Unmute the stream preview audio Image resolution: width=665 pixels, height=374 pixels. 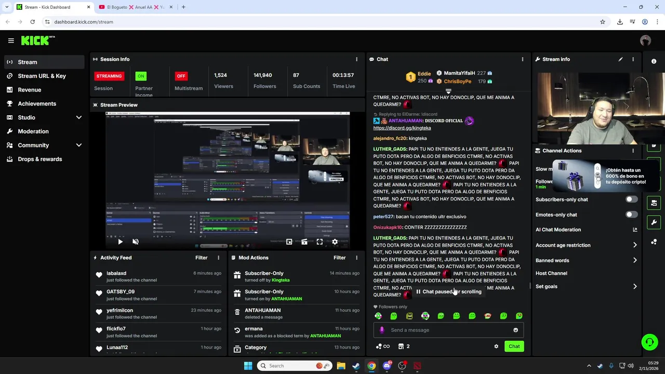tap(136, 242)
